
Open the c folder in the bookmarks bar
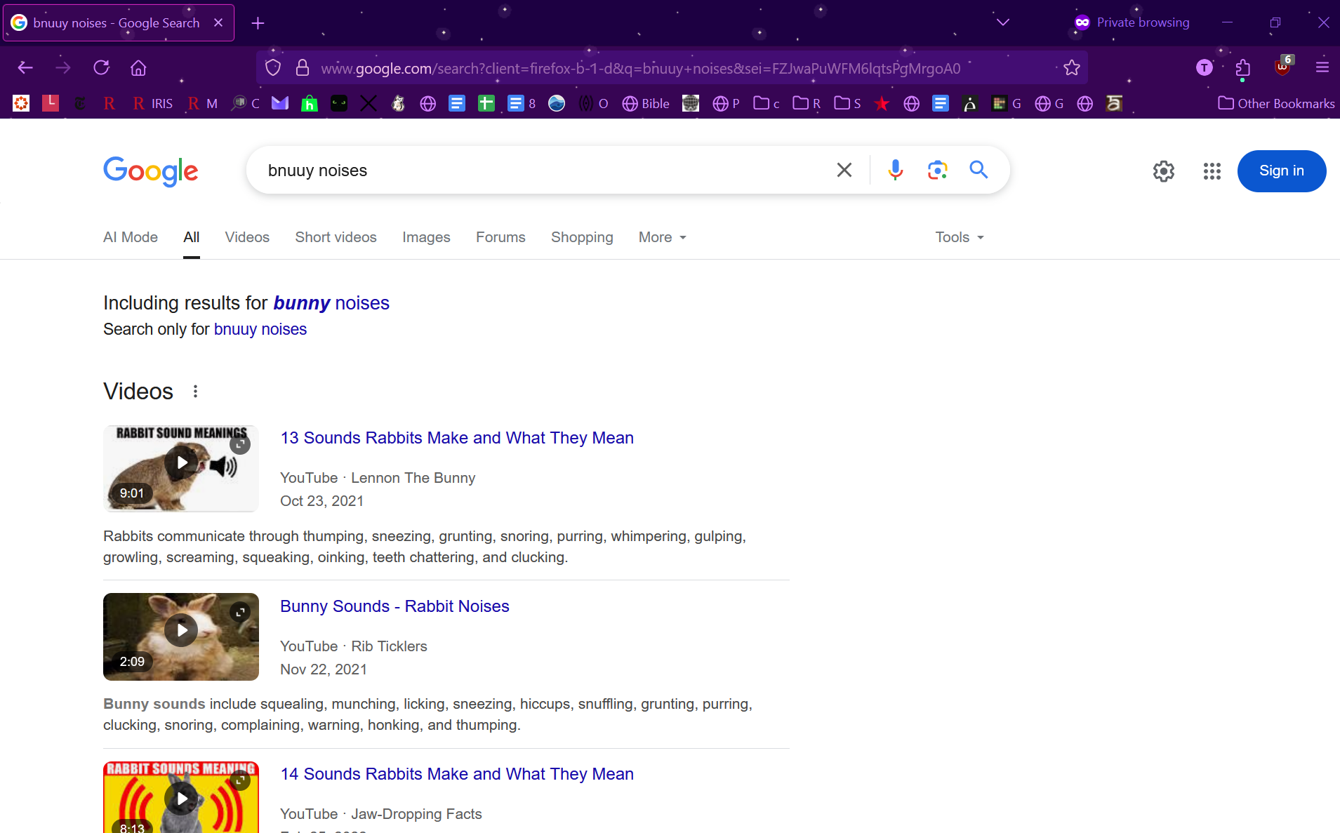point(767,103)
